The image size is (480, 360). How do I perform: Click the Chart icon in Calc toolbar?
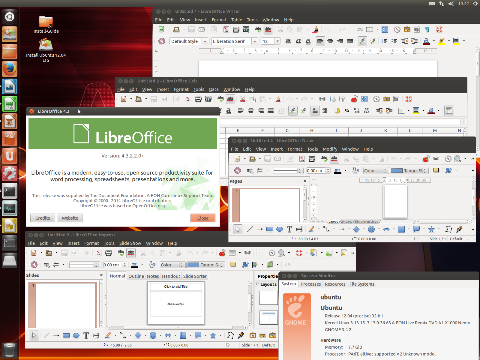coord(354,99)
